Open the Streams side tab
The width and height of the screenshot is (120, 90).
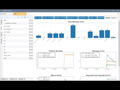click(x=1, y=41)
